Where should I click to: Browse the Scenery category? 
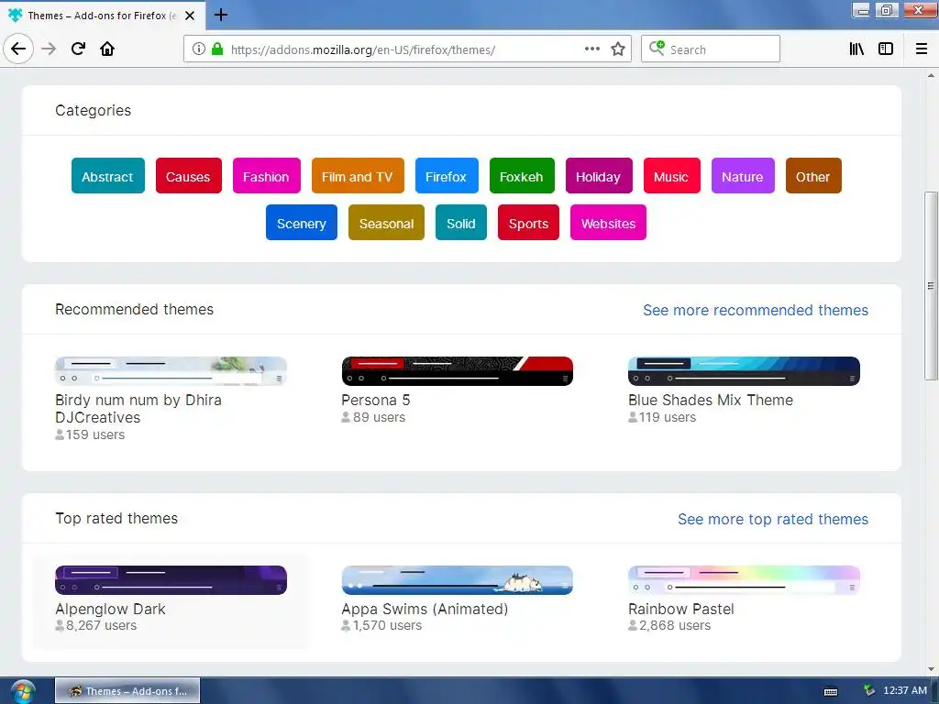pyautogui.click(x=301, y=223)
